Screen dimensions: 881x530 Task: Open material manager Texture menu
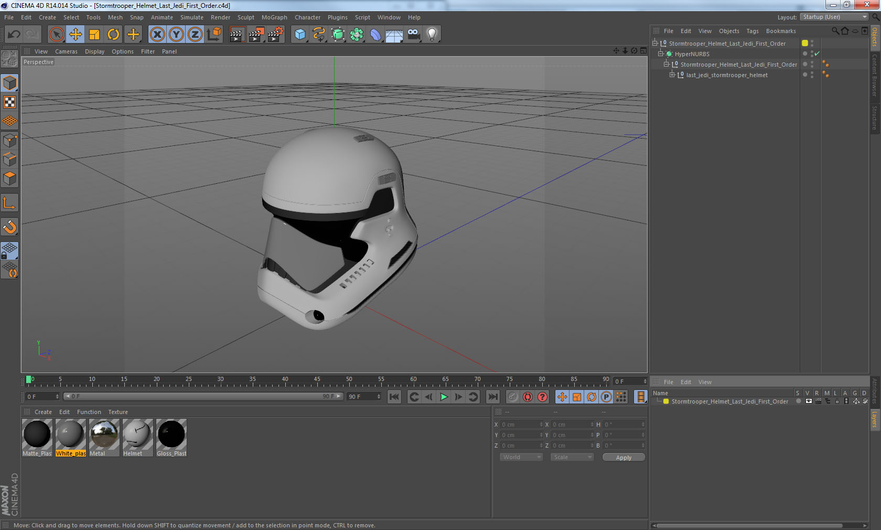point(118,412)
